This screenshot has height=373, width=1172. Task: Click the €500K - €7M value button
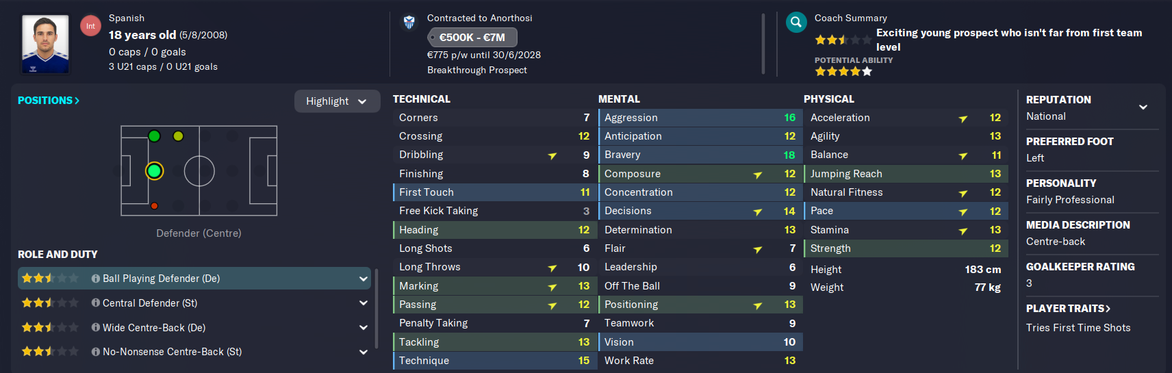click(x=472, y=37)
